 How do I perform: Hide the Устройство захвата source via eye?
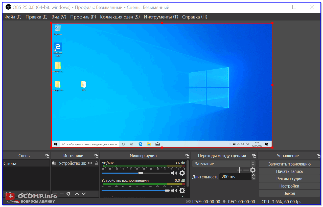point(90,163)
